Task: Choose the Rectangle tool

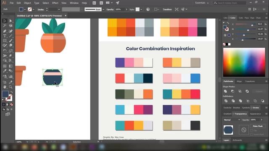Action: click(x=5, y=41)
